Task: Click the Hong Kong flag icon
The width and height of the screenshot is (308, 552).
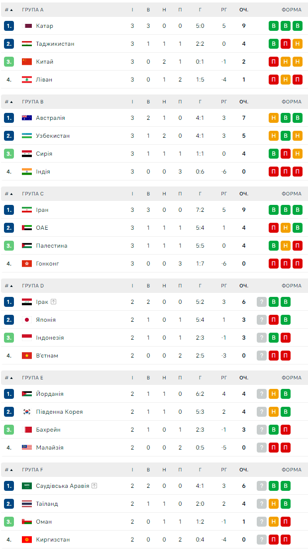Action: click(x=27, y=264)
